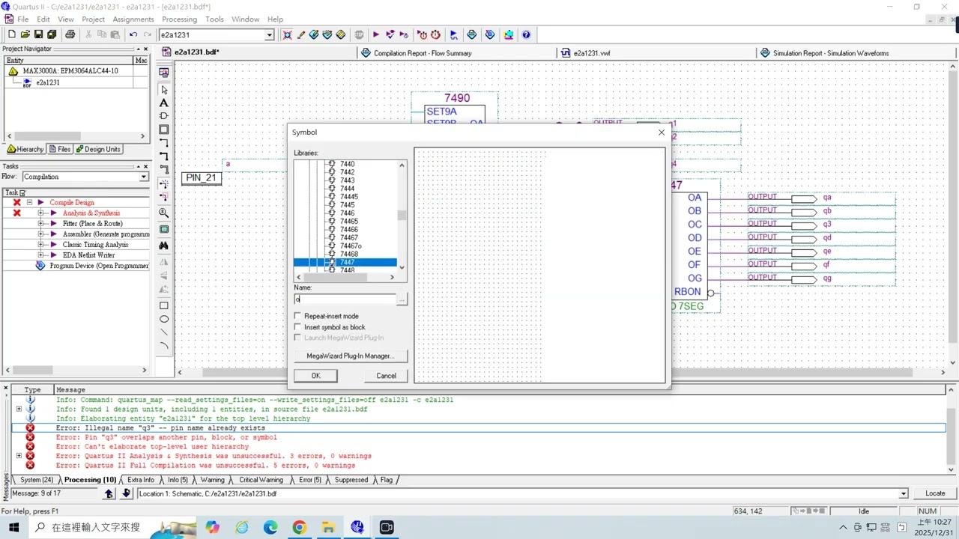959x539 pixels.
Task: Click the Open file toolbar icon
Action: click(x=25, y=34)
